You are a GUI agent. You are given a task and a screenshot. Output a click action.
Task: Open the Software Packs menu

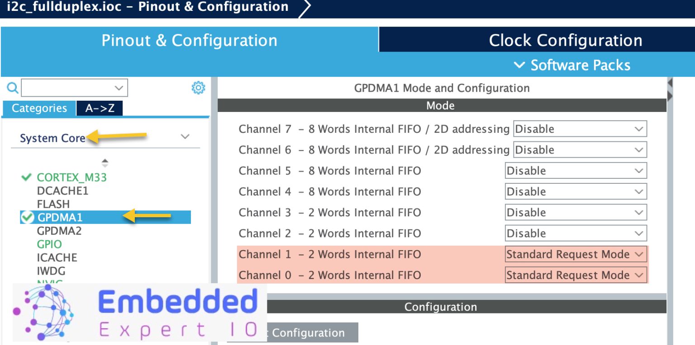coord(572,65)
